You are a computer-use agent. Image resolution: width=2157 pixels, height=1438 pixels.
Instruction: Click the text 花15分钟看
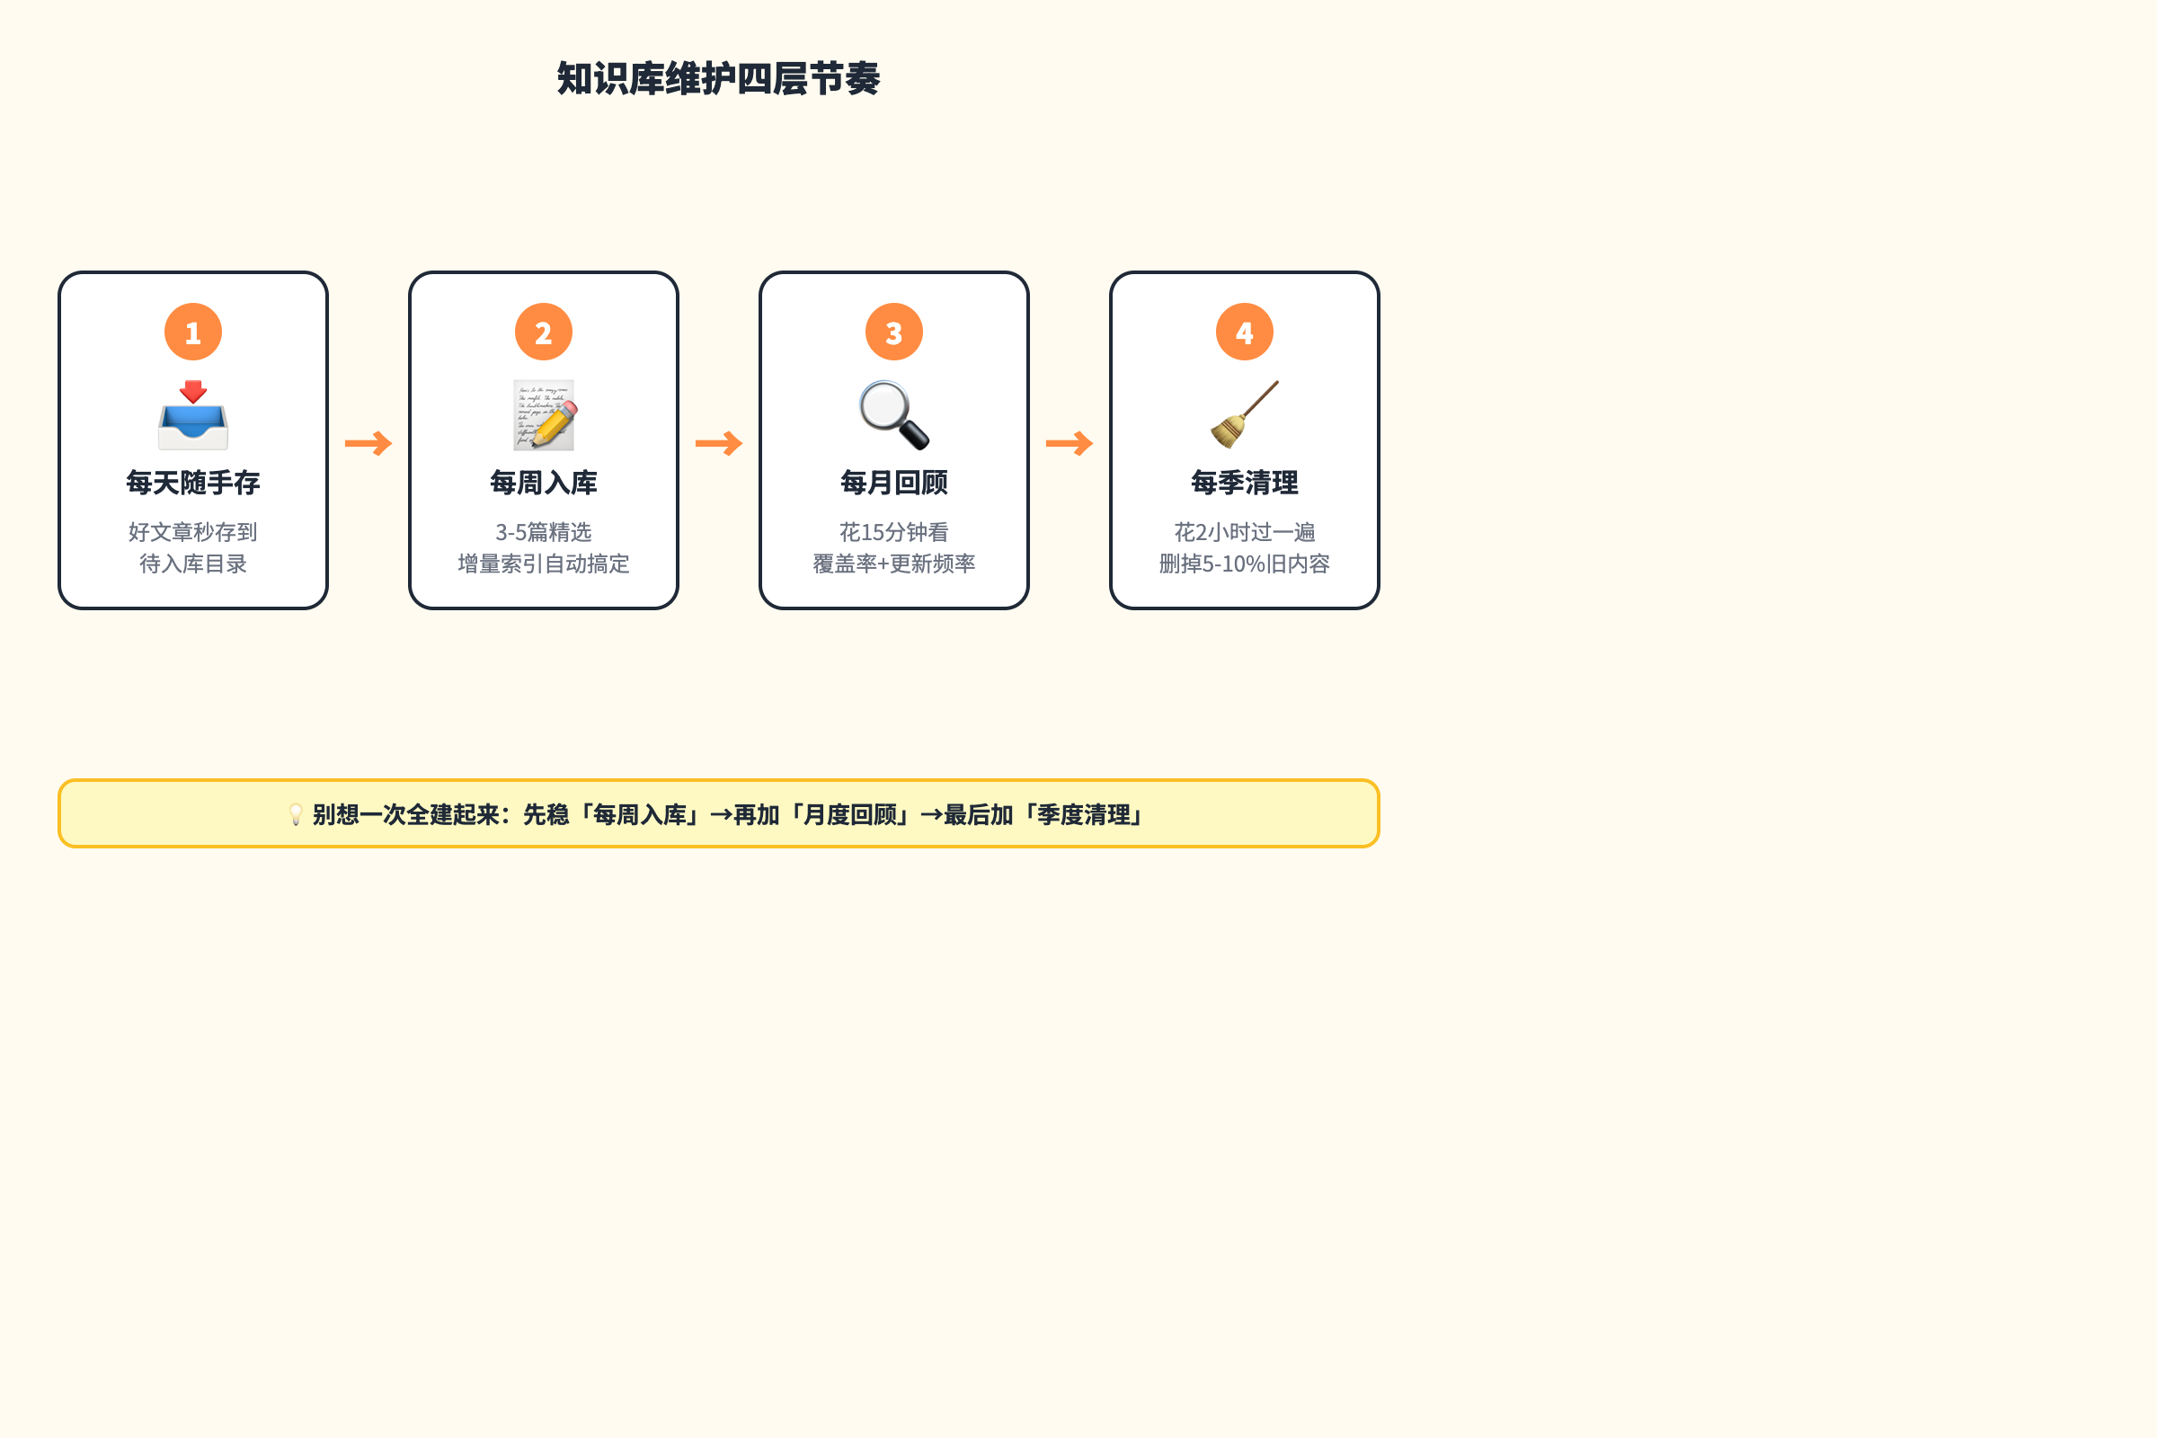pyautogui.click(x=894, y=532)
